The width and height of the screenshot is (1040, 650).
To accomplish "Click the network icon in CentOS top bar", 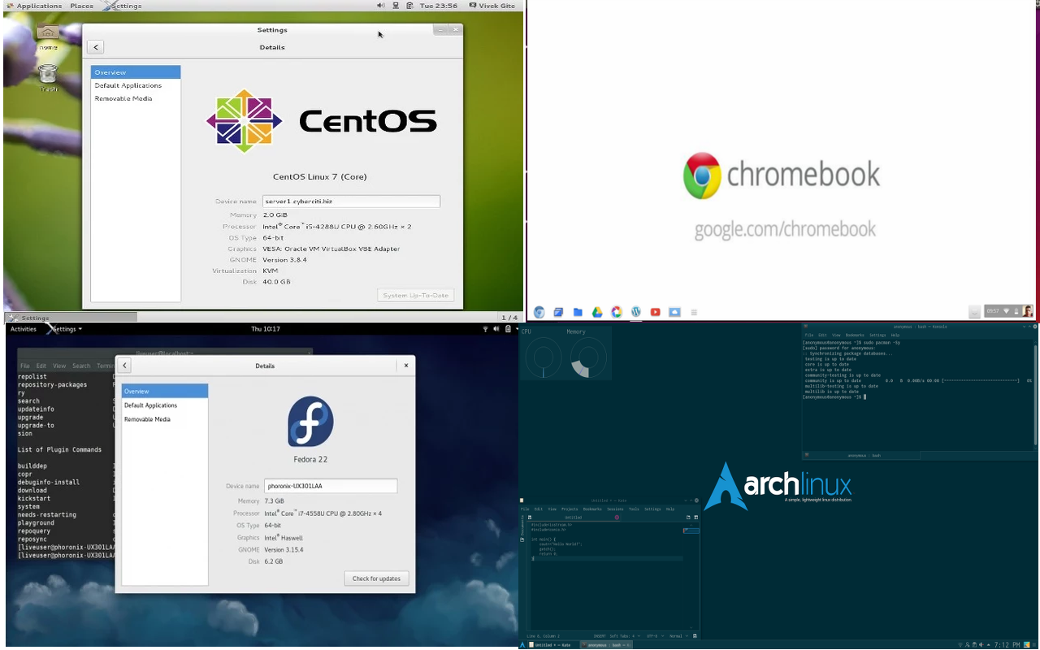I will tap(396, 6).
